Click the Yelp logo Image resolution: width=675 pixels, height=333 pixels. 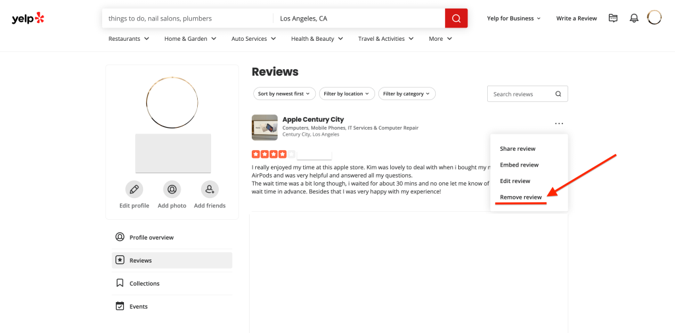28,18
